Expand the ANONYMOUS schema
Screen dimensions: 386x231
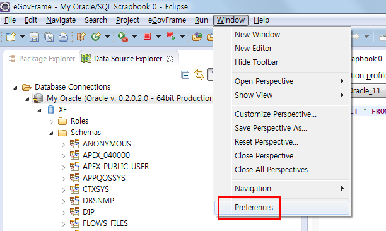tap(63, 145)
